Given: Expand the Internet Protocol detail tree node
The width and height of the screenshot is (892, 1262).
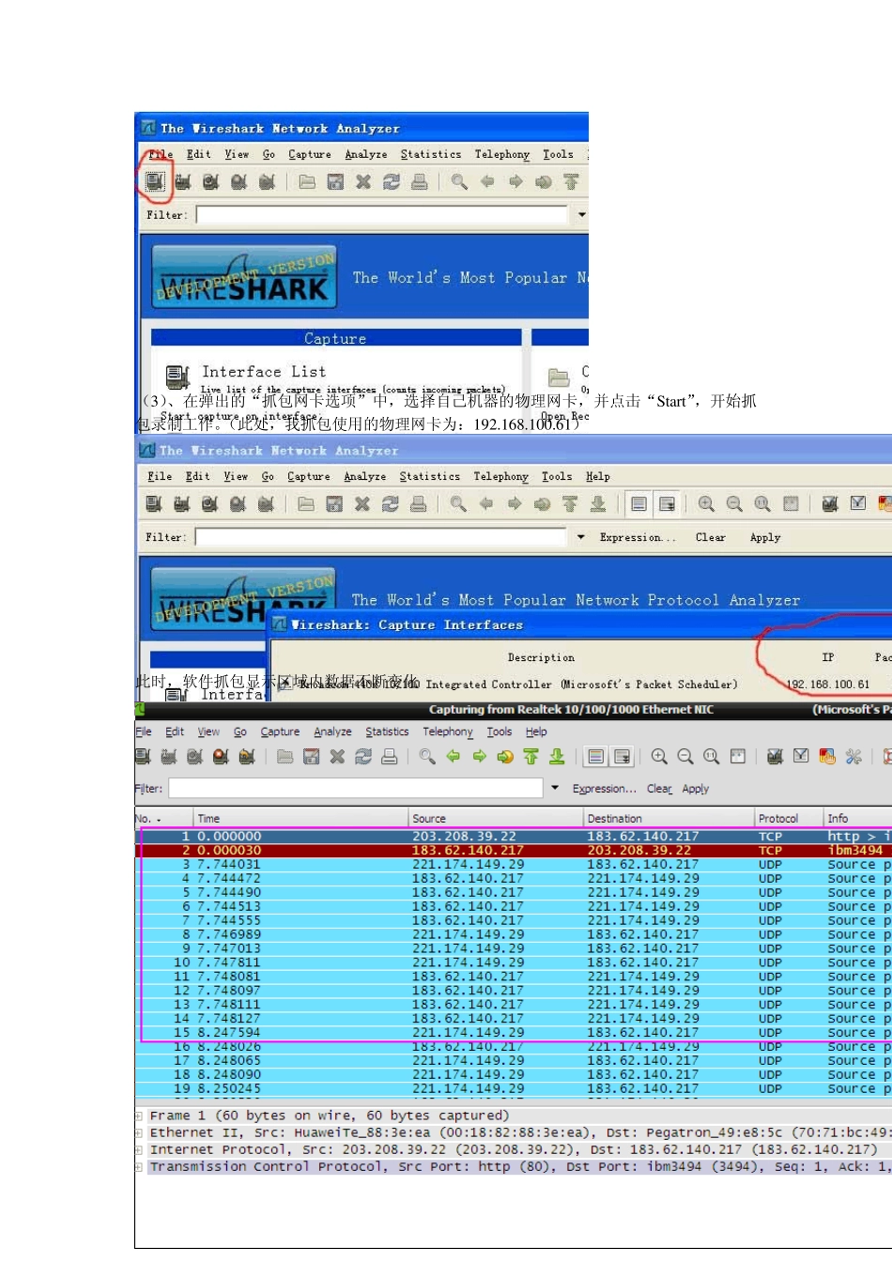Looking at the screenshot, I should [x=140, y=1150].
